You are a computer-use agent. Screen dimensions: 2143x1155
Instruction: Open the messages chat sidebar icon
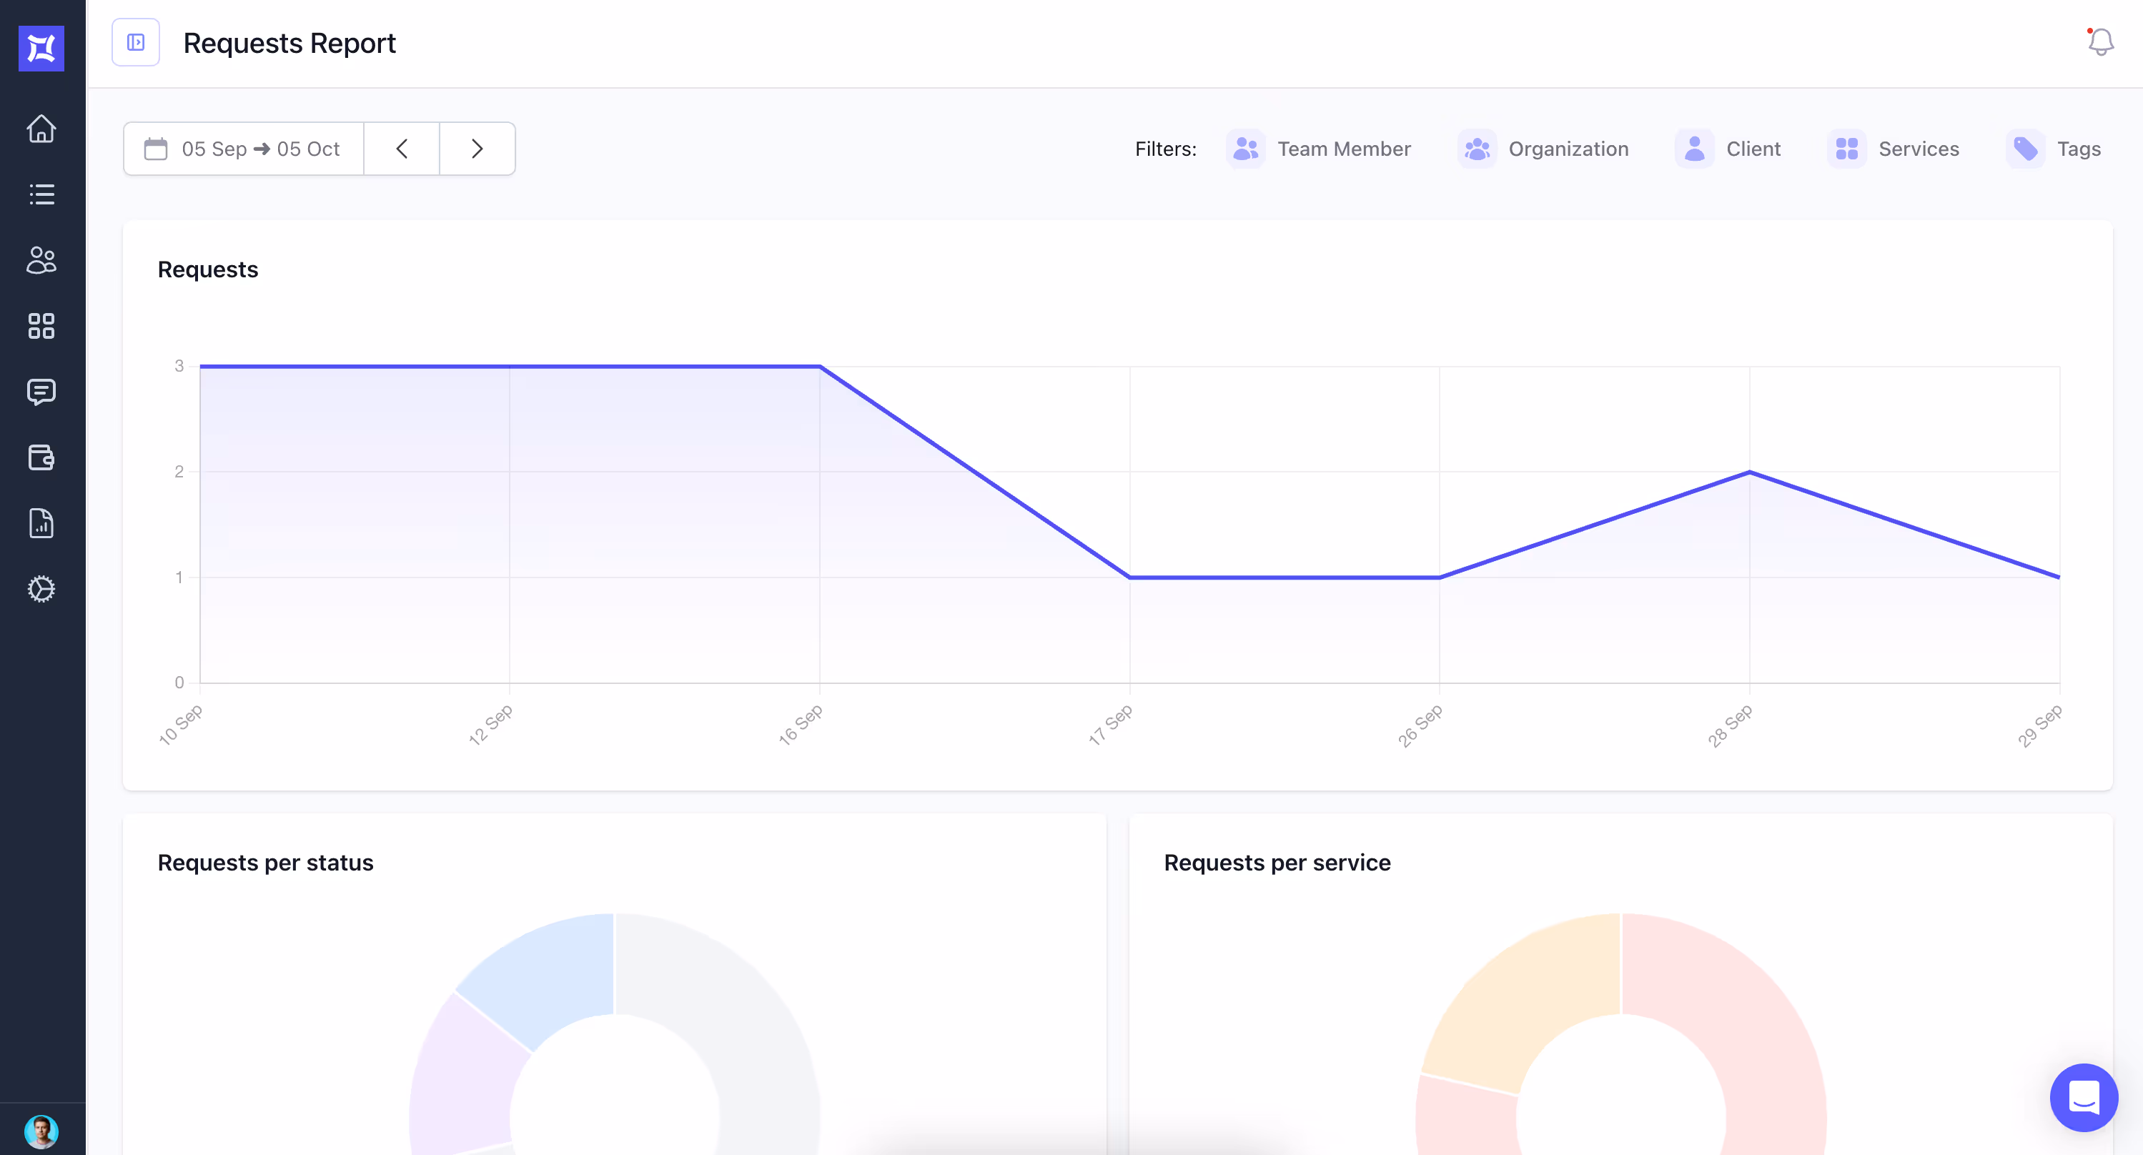coord(41,392)
